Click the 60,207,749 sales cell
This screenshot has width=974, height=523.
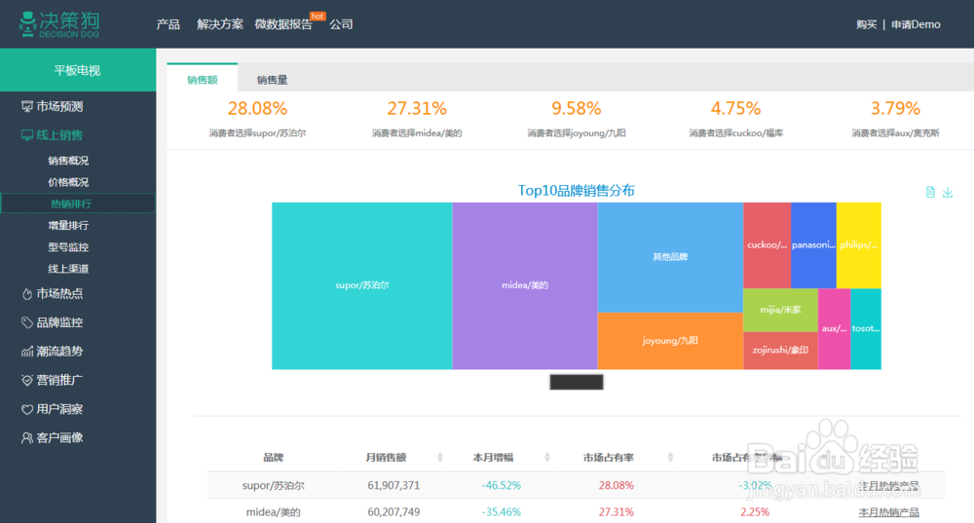tap(393, 512)
